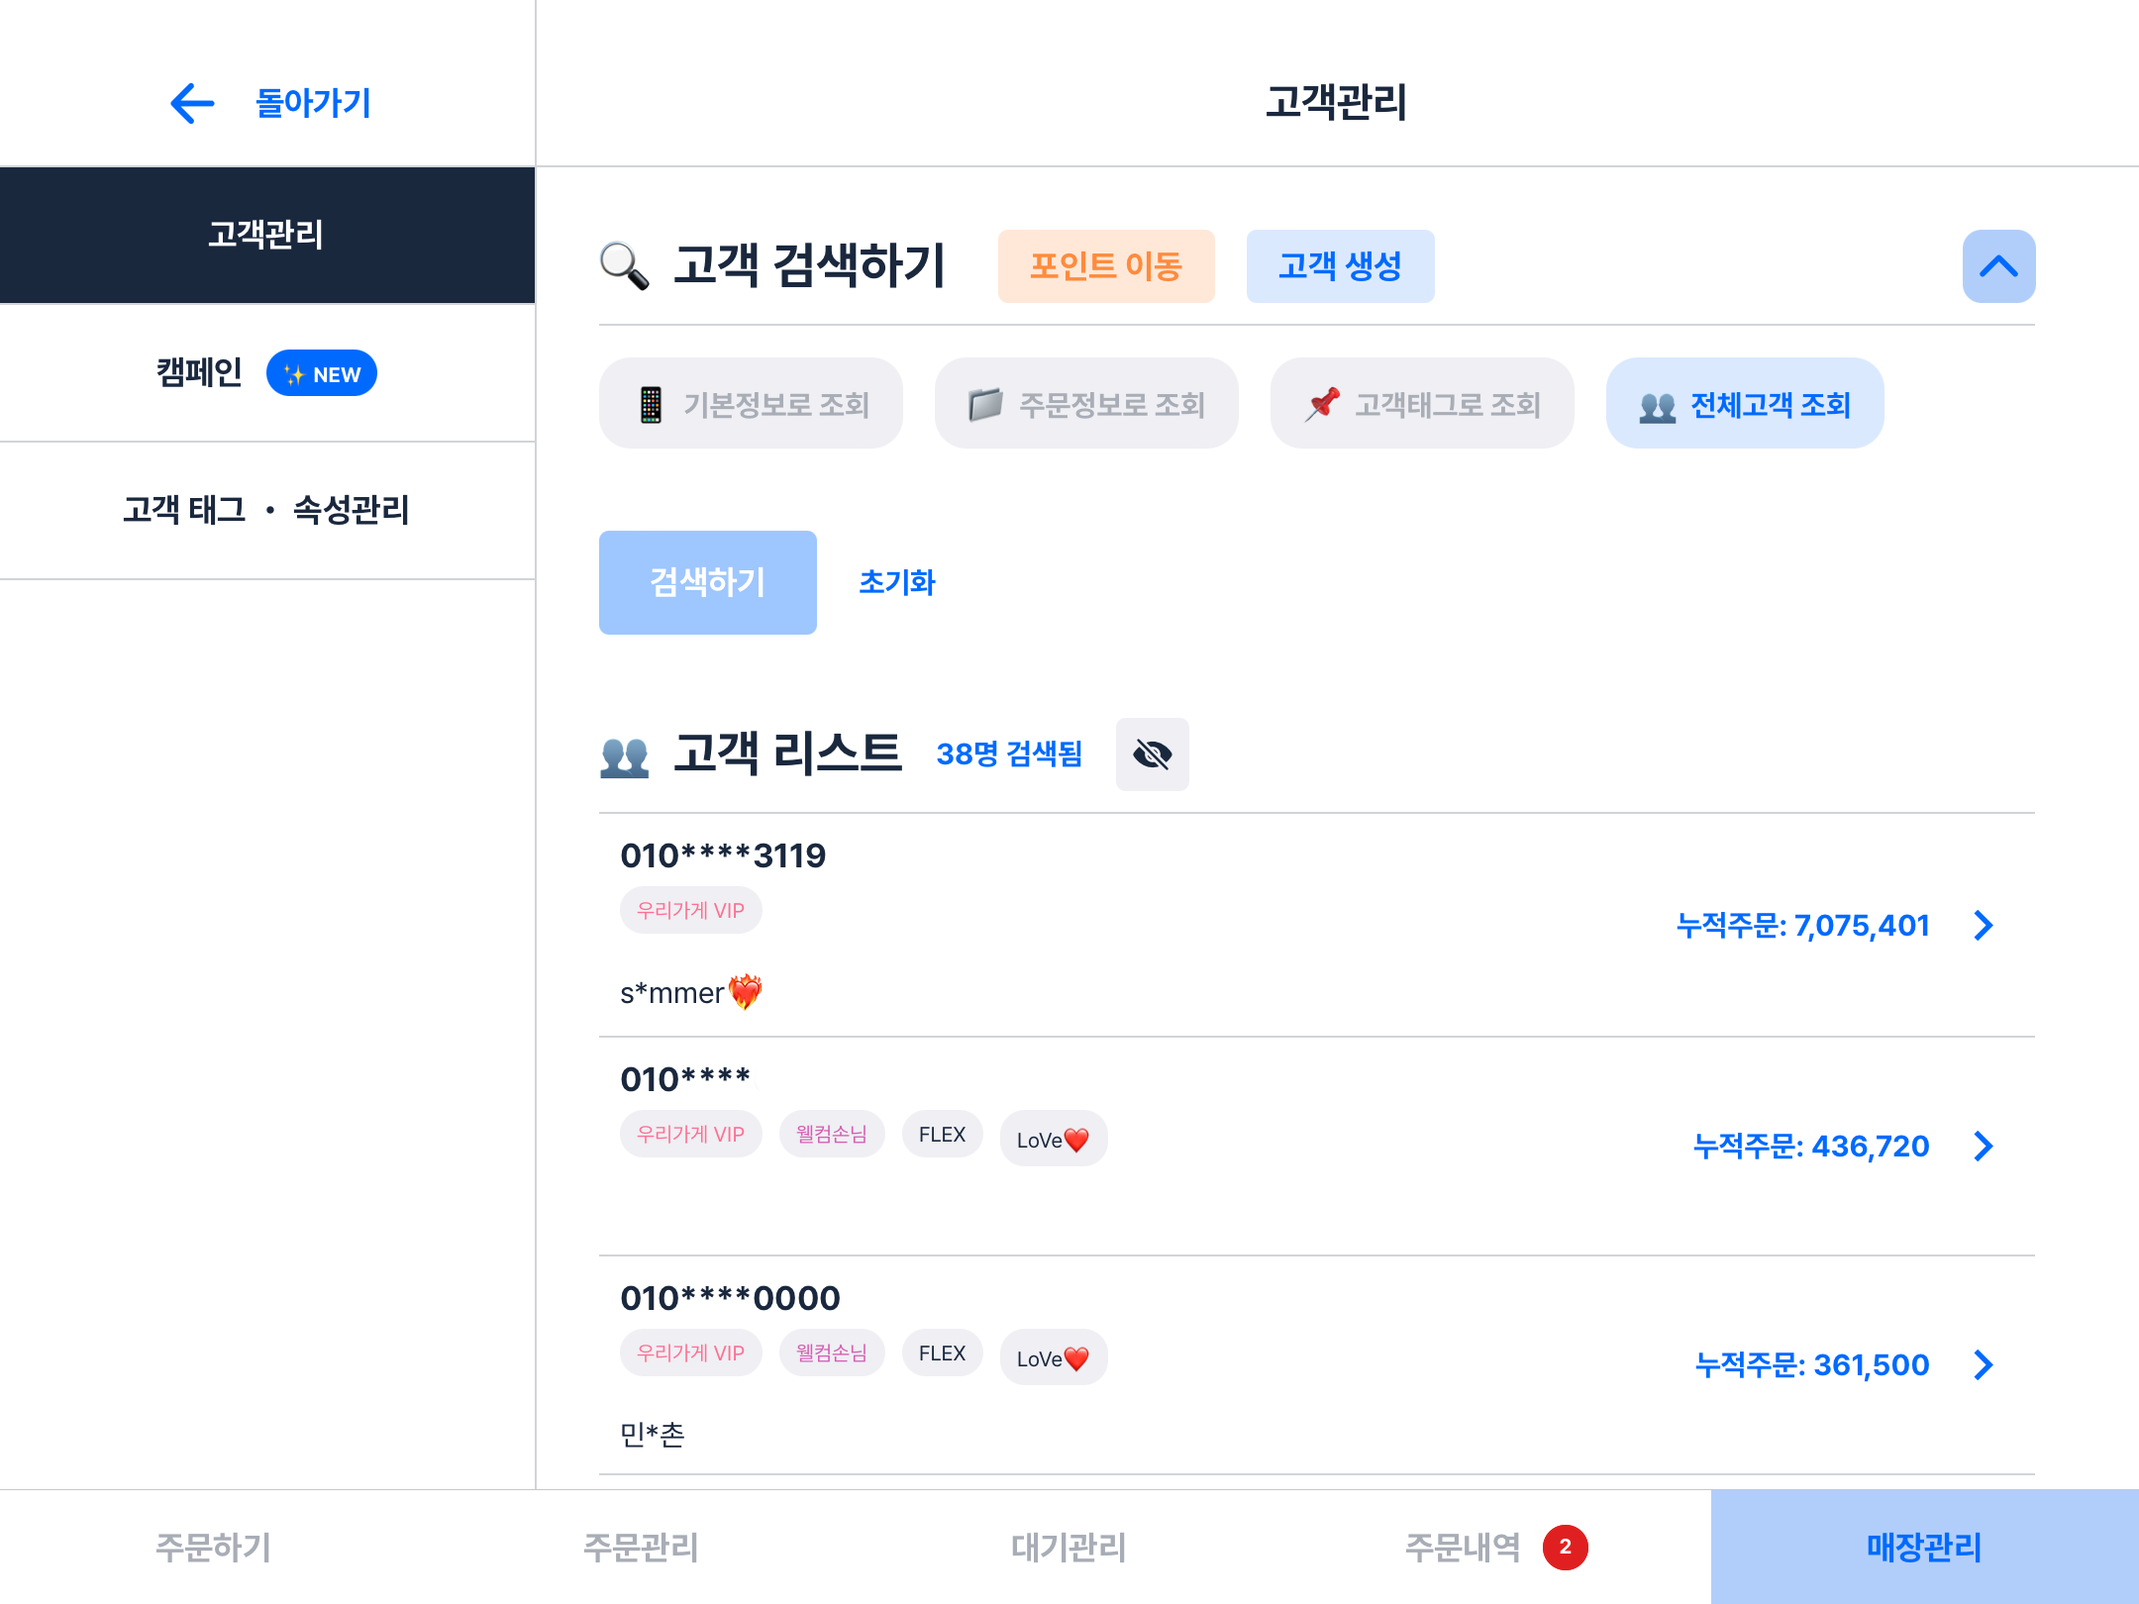Open details chevron for 361,500 customer
The image size is (2139, 1604).
tap(1983, 1365)
